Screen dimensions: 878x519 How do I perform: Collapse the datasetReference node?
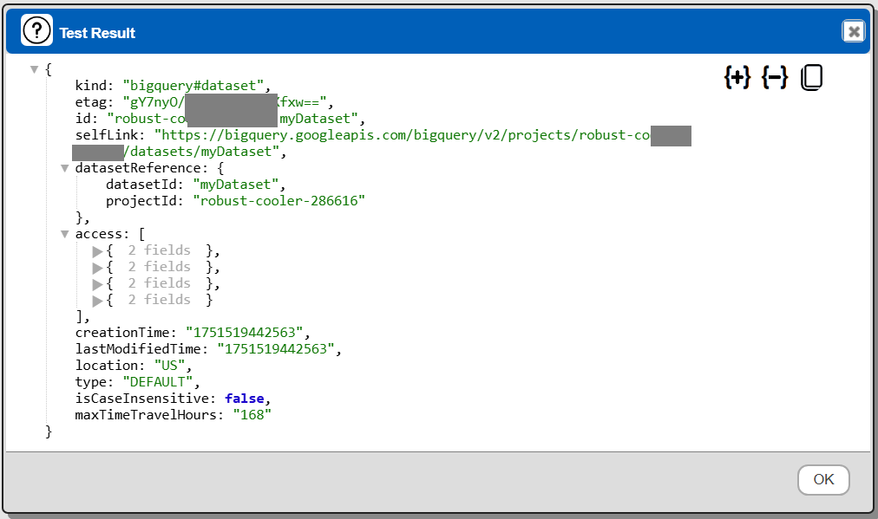[x=65, y=168]
